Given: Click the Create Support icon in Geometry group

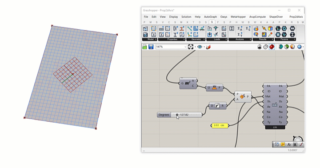Looking at the screenshot, I should (202, 29).
